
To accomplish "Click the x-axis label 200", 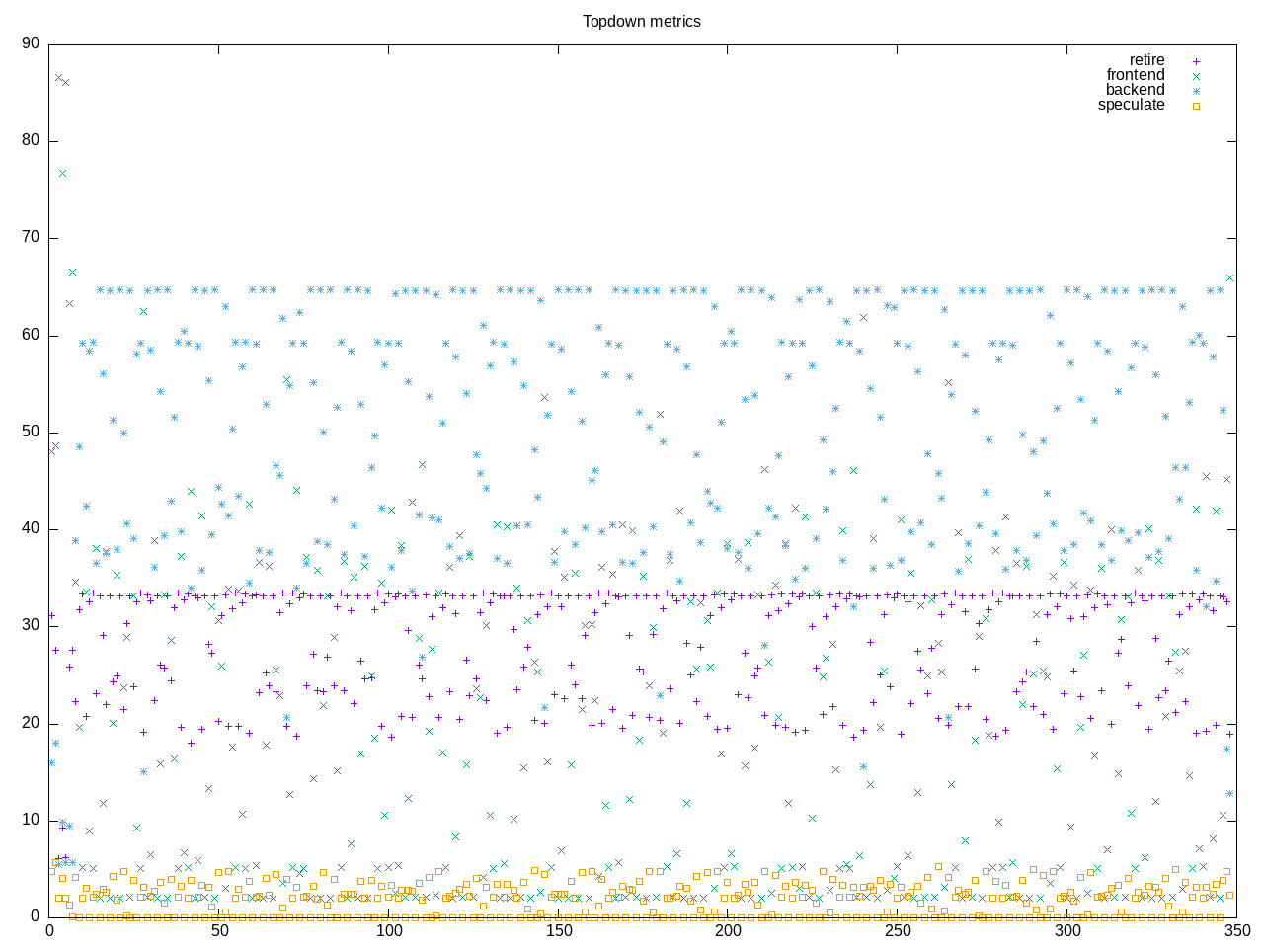I will pyautogui.click(x=728, y=931).
